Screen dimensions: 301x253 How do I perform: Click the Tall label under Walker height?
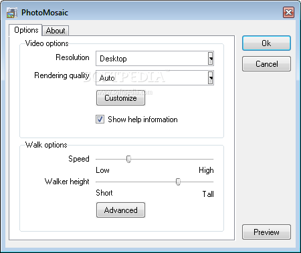tap(208, 194)
